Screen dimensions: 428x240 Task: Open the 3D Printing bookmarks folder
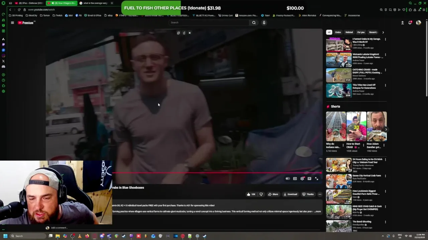(16, 15)
